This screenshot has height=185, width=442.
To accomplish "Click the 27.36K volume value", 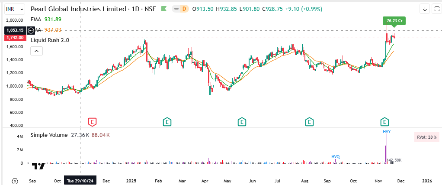I will (x=80, y=135).
